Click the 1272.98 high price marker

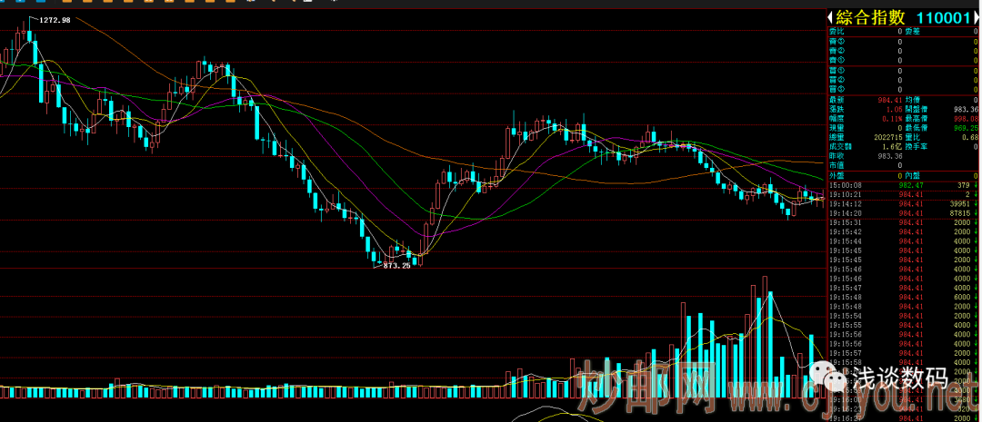(54, 20)
